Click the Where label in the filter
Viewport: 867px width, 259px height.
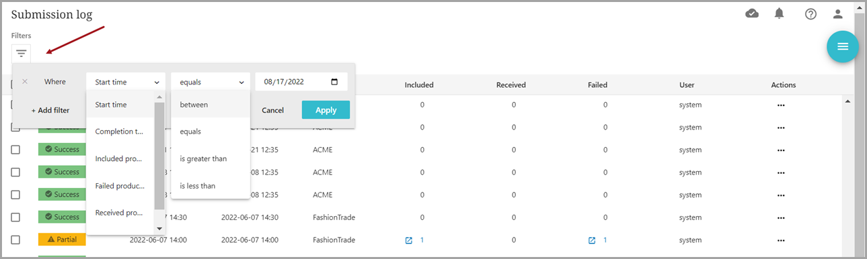coord(55,82)
